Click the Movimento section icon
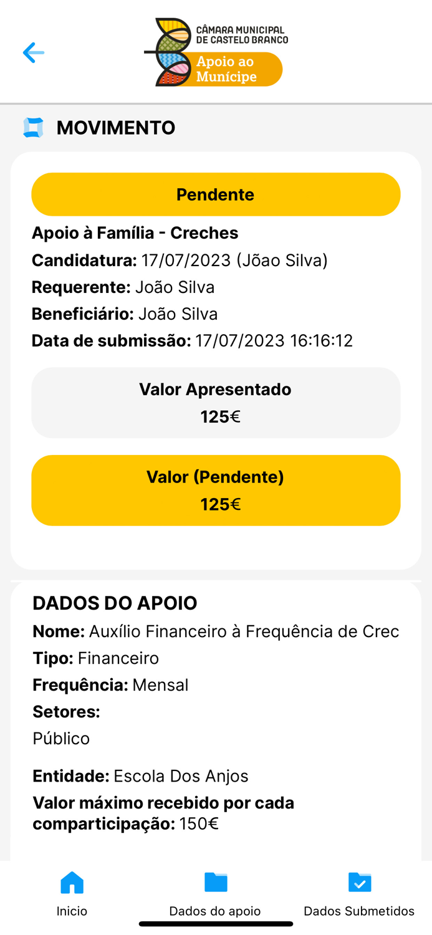 tap(32, 127)
